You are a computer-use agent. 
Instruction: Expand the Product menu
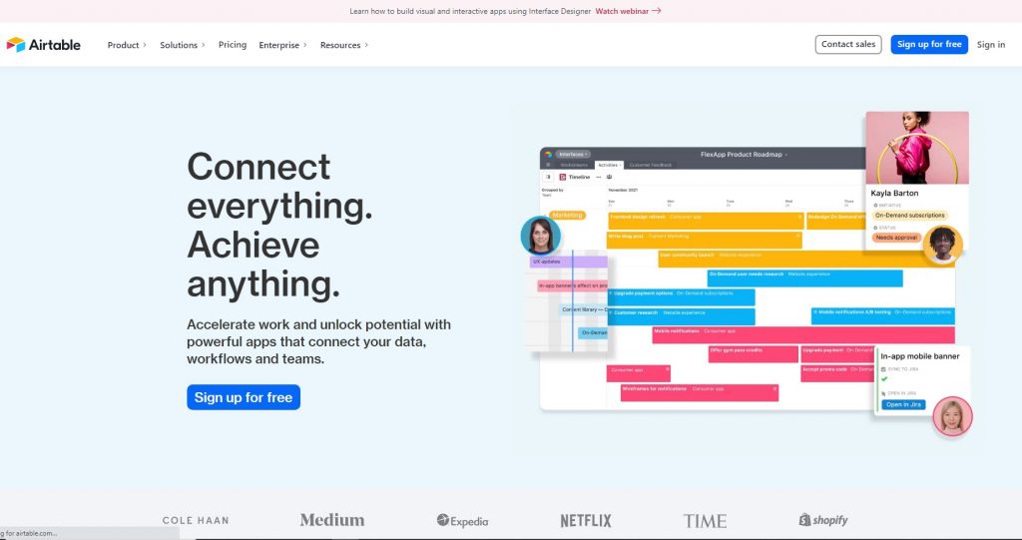click(127, 45)
